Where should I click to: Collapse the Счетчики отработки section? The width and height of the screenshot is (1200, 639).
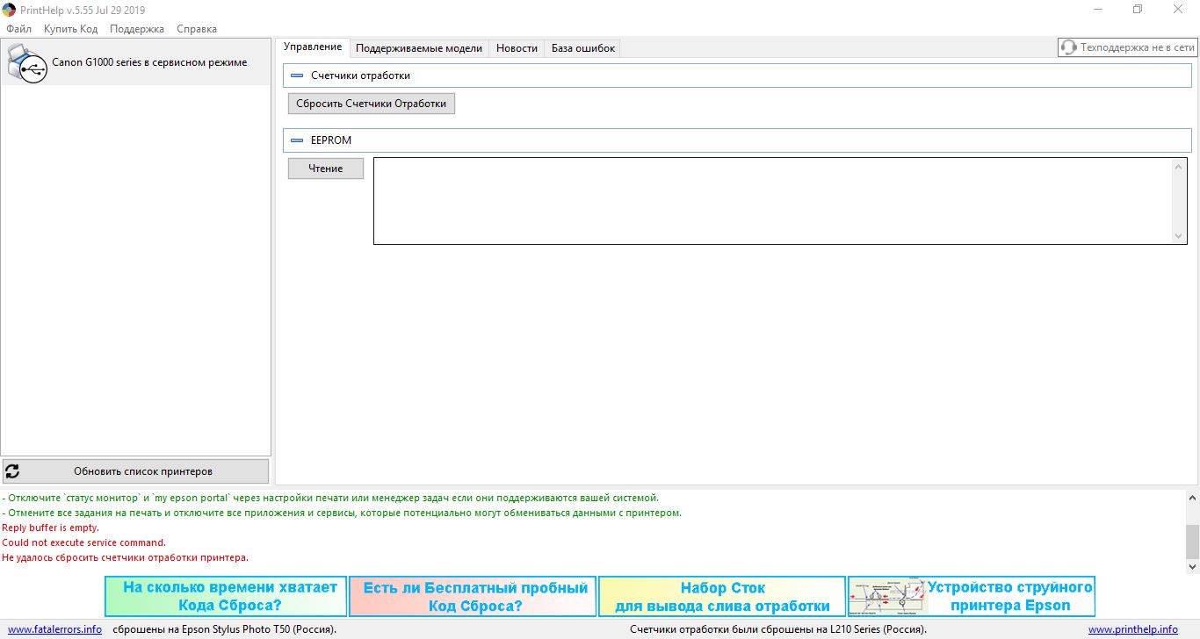297,75
